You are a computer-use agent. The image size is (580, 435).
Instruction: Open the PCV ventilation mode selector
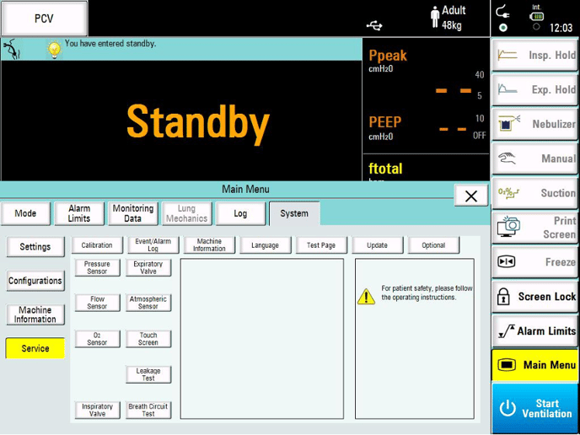coord(44,19)
